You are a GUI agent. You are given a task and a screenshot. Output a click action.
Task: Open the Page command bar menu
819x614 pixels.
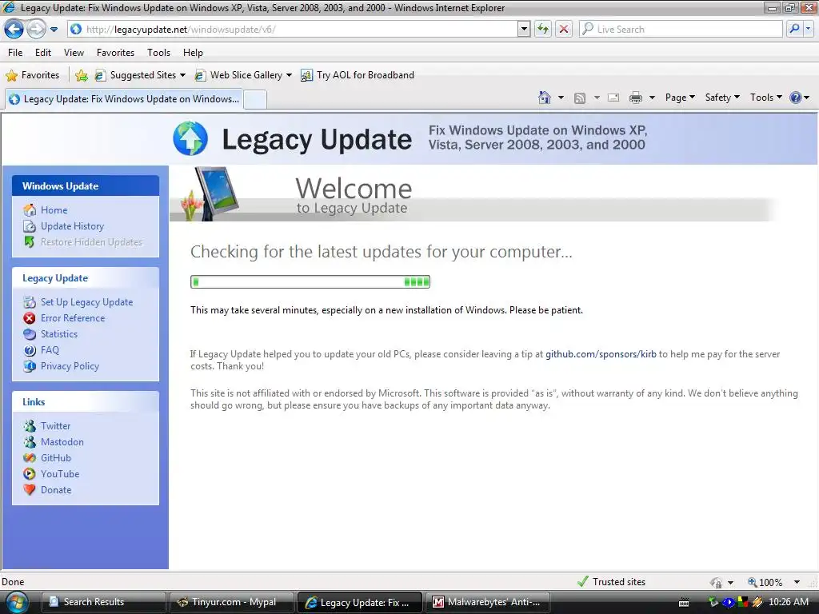[680, 98]
